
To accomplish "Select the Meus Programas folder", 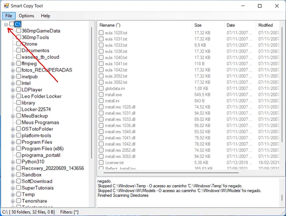I will coord(40,122).
